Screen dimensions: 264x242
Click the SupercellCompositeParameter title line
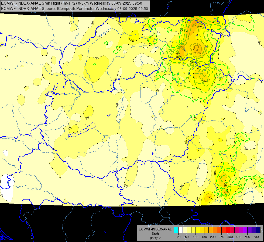75,9
